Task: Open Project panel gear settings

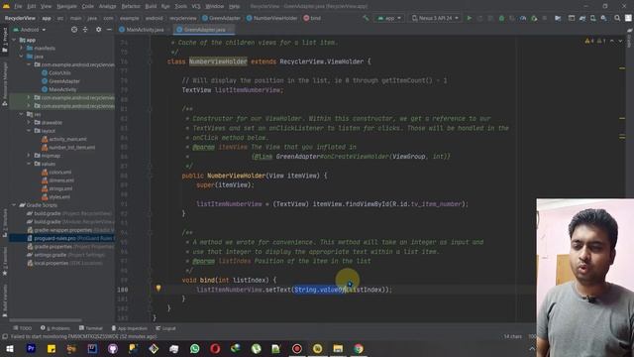Action: pyautogui.click(x=98, y=30)
